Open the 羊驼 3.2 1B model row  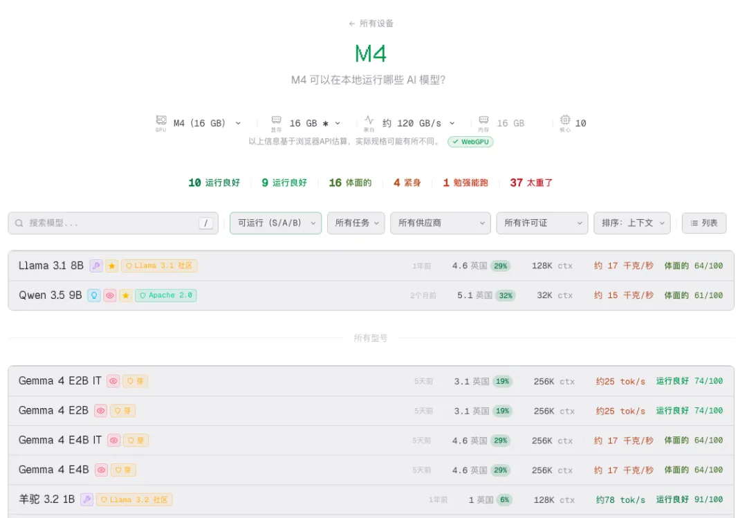[371, 499]
